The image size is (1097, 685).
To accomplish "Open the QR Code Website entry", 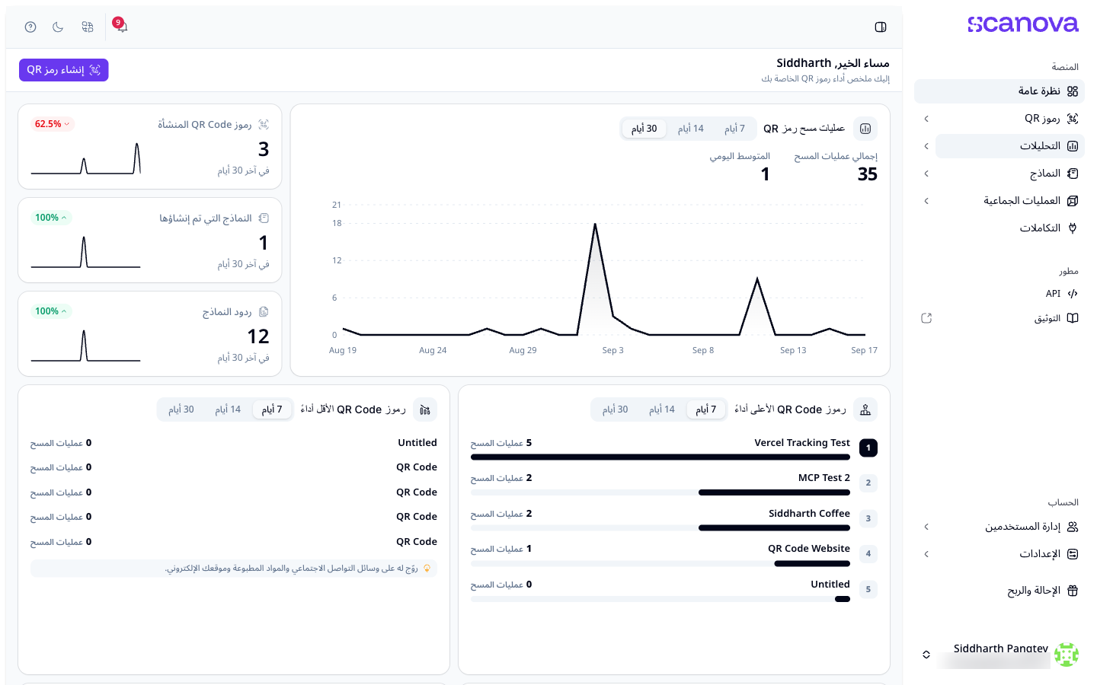I will [809, 549].
